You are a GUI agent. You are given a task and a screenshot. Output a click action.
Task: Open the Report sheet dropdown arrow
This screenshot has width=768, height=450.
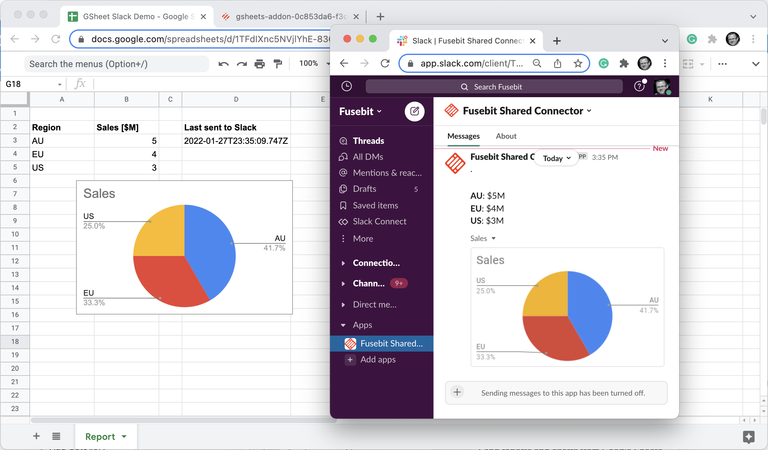tap(124, 436)
